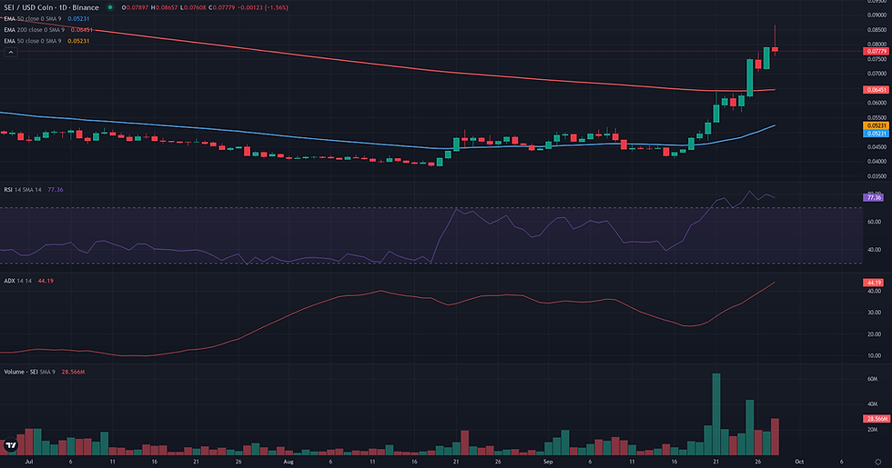Click the green market status dot

[x=110, y=7]
